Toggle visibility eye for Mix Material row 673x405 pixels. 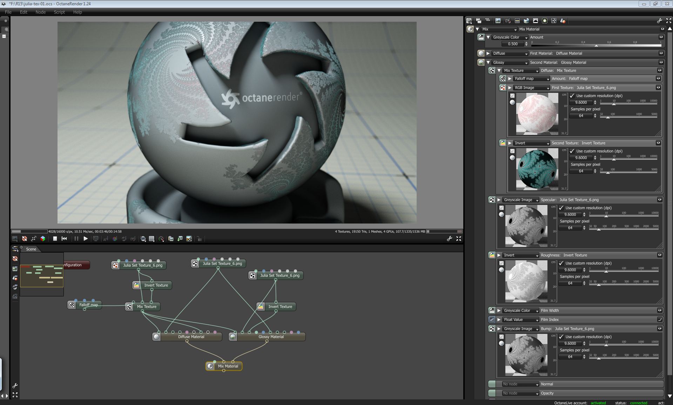662,29
